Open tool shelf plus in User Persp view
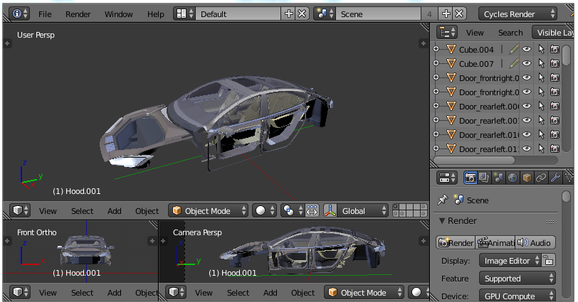The height and width of the screenshot is (302, 578). pyautogui.click(x=6, y=43)
